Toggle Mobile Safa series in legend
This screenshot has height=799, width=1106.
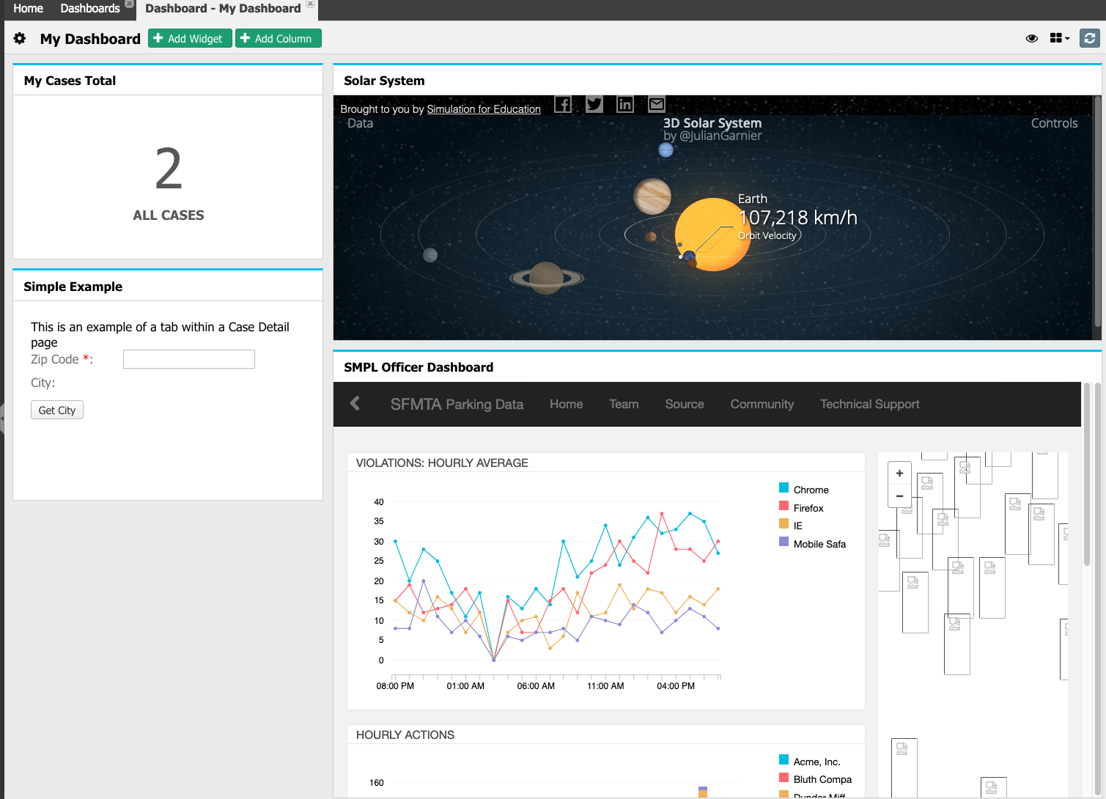coord(813,544)
